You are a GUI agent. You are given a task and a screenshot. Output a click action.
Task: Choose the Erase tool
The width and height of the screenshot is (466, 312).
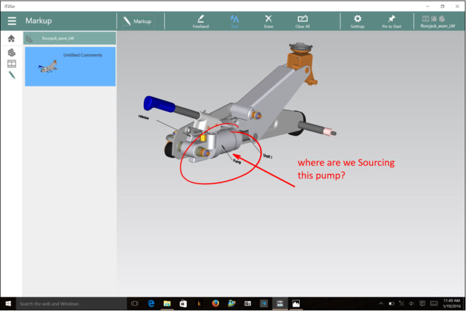coord(268,21)
